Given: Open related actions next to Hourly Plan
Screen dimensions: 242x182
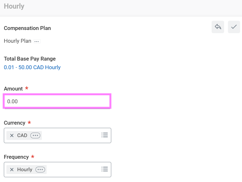Looking at the screenshot, I should 37,41.
